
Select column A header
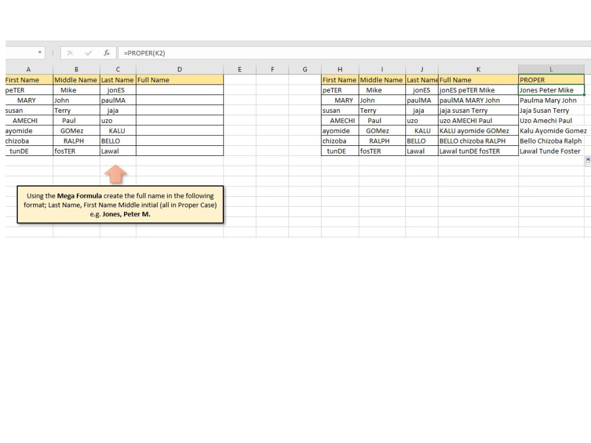[28, 69]
